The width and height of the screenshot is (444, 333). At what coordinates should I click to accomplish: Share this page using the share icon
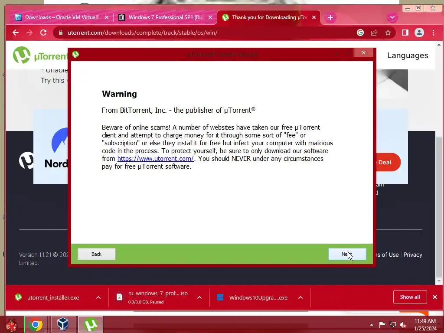pyautogui.click(x=374, y=33)
